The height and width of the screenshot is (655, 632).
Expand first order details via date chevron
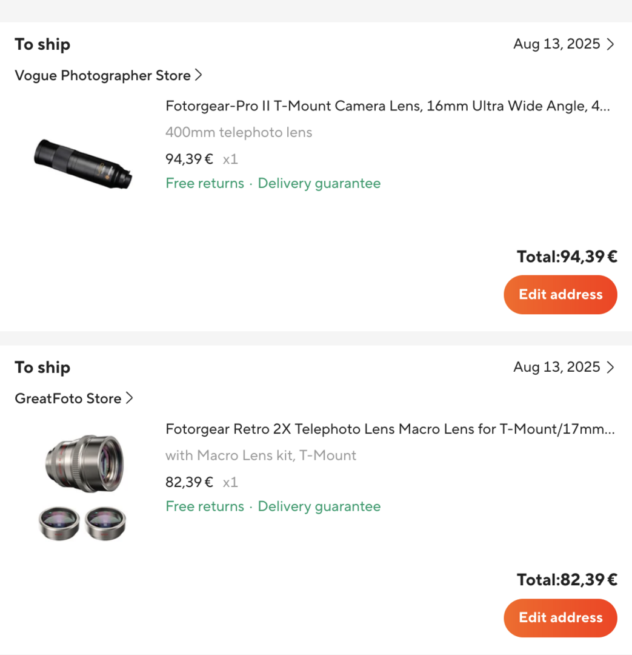point(611,44)
